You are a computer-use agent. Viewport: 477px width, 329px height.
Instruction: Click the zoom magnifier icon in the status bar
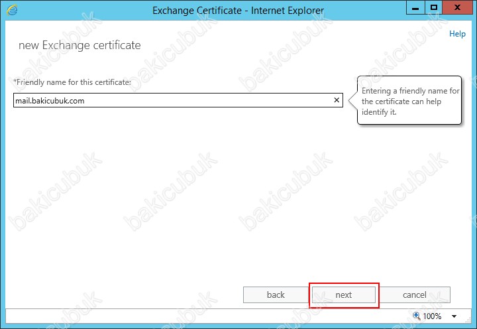[416, 316]
